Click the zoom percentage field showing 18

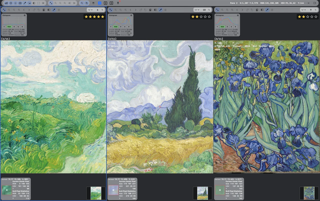[x=204, y=10]
